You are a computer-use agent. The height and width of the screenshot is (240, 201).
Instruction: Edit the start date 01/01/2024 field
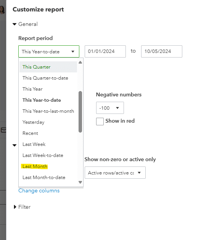[105, 51]
